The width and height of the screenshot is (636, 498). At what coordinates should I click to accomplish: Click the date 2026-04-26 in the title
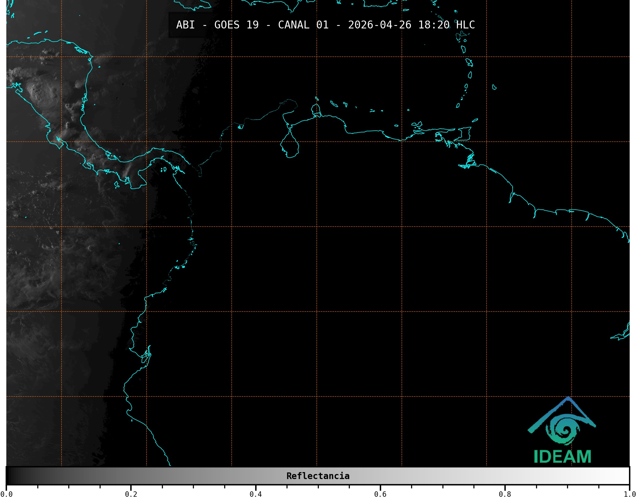pyautogui.click(x=380, y=25)
